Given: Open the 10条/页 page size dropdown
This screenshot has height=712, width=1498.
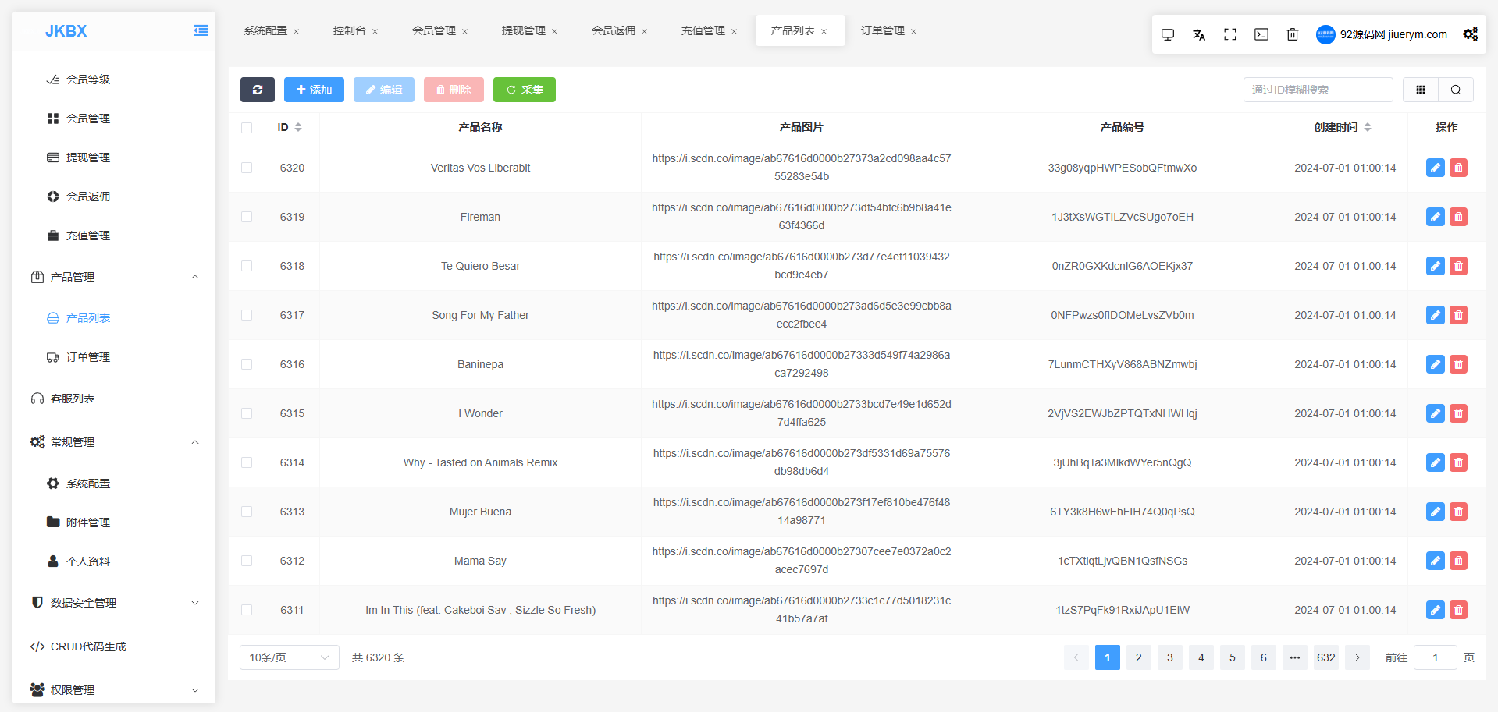Looking at the screenshot, I should pyautogui.click(x=290, y=657).
